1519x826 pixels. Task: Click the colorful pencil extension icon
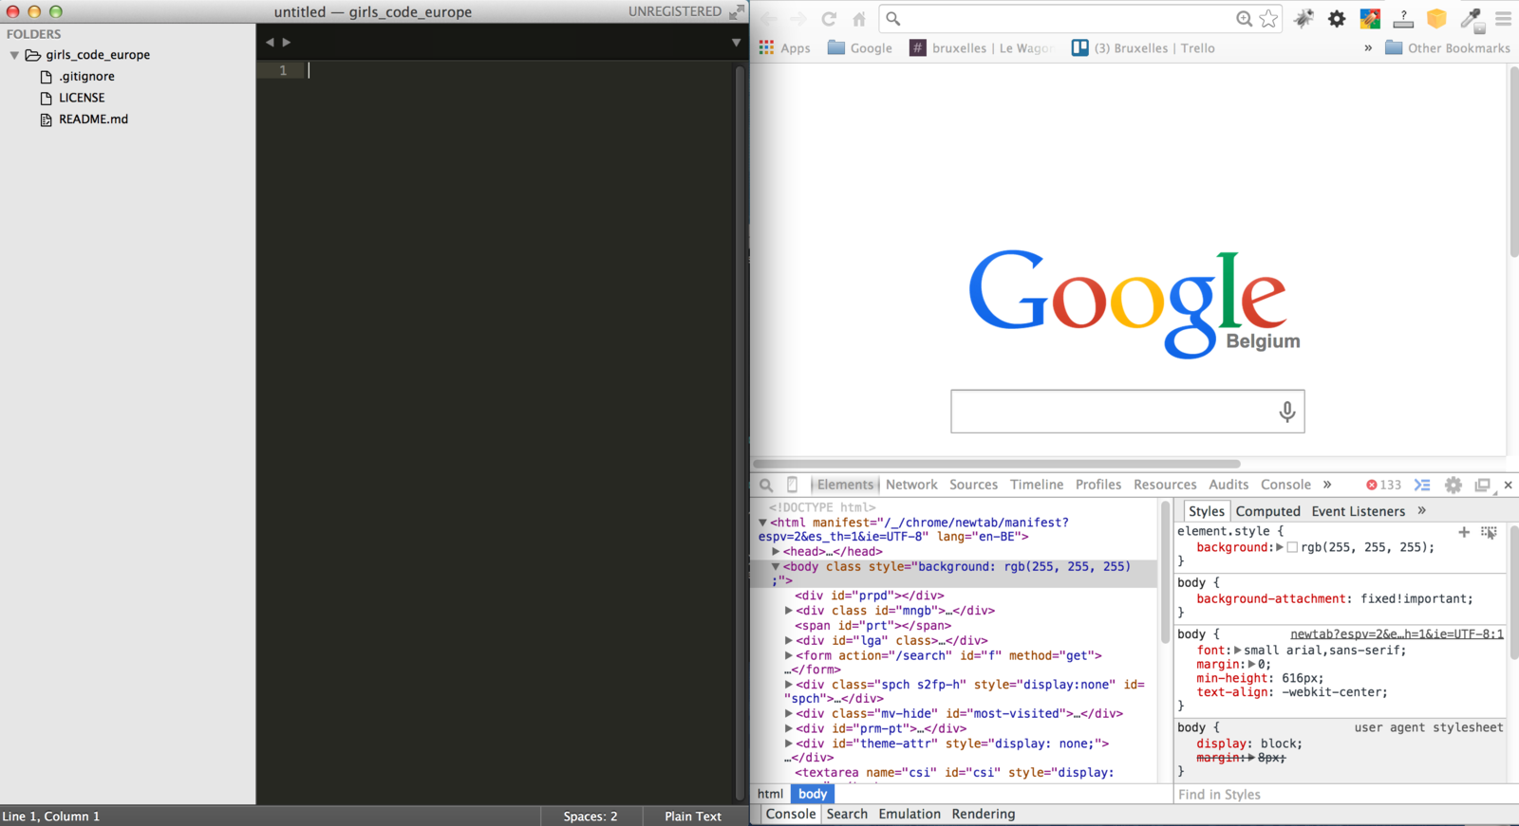1370,18
